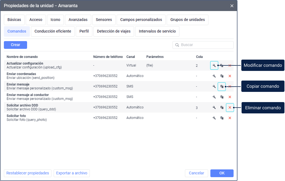Click Exportar a archivo
The height and width of the screenshot is (181, 285).
pyautogui.click(x=72, y=173)
